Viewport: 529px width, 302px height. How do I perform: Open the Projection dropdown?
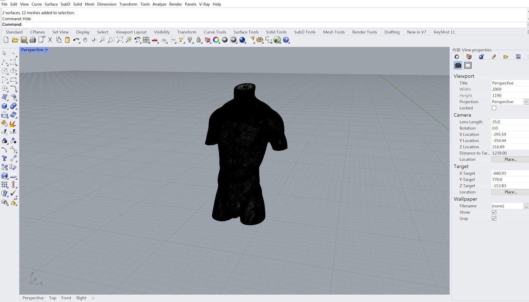pos(526,102)
